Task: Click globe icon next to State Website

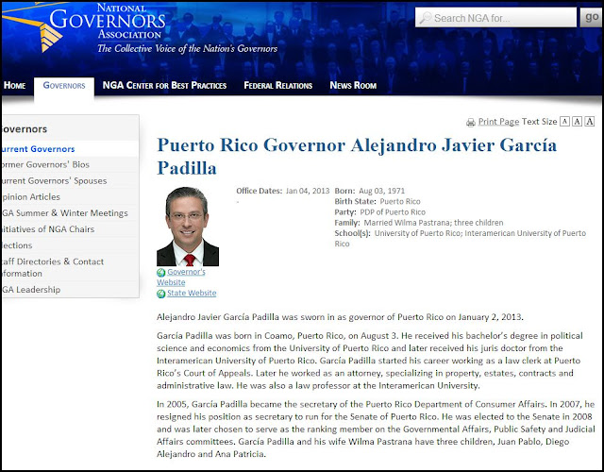Action: coord(161,294)
